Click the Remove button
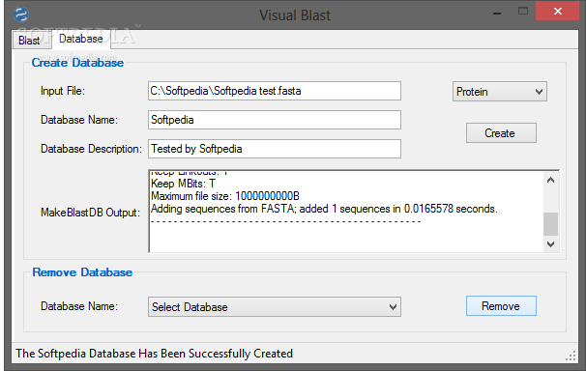 pyautogui.click(x=501, y=306)
